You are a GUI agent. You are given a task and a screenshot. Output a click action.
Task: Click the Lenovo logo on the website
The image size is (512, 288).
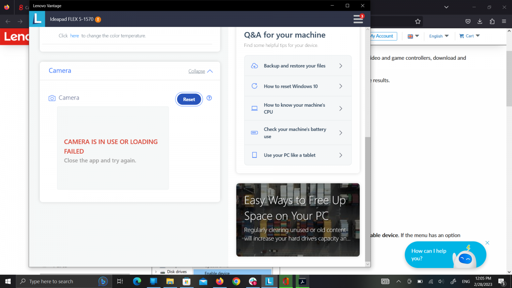coord(15,37)
